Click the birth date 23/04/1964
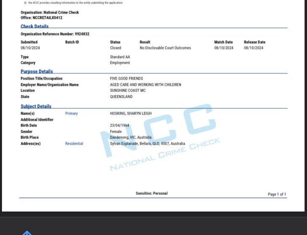 [x=120, y=125]
